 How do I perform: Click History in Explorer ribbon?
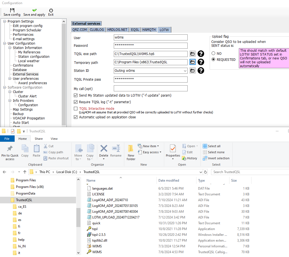point(190,158)
